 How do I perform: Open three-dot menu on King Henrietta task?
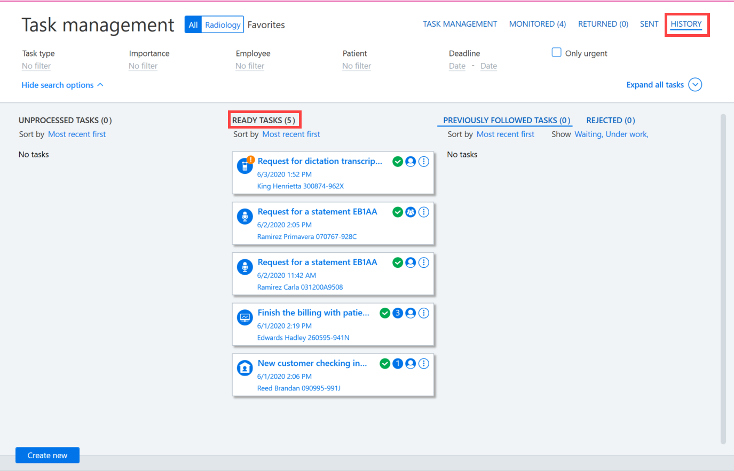coord(424,162)
